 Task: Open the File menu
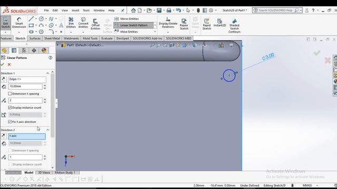(x=46, y=10)
